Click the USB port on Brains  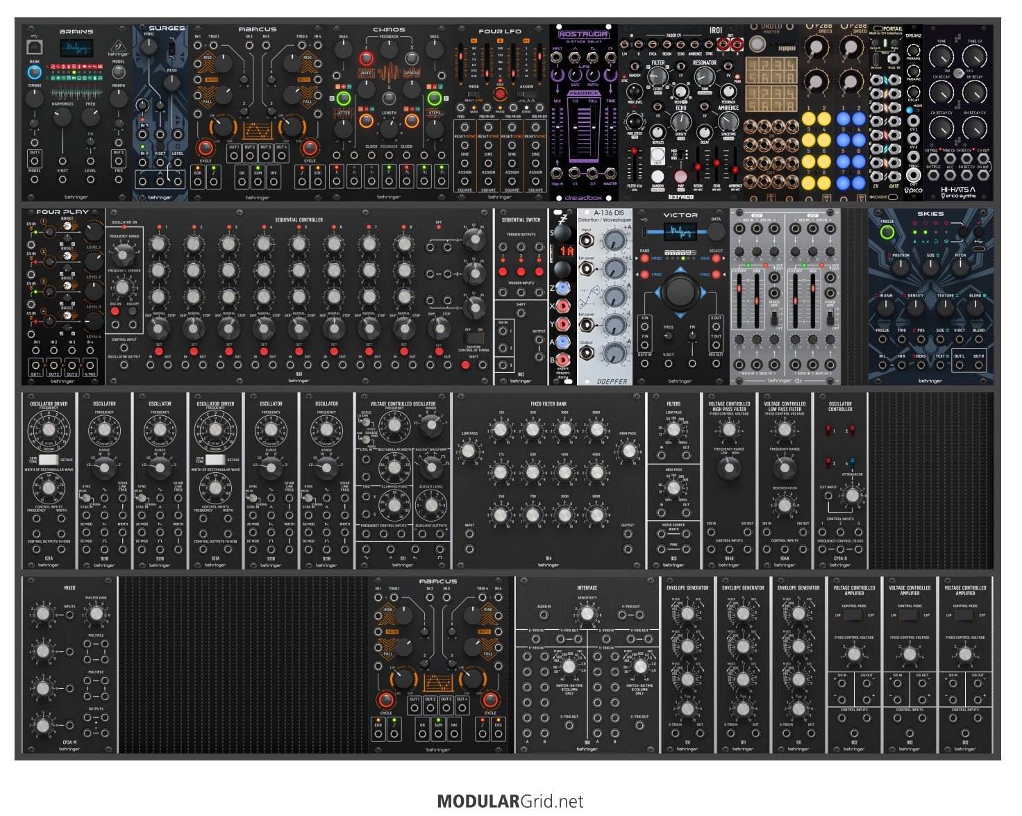tap(34, 47)
